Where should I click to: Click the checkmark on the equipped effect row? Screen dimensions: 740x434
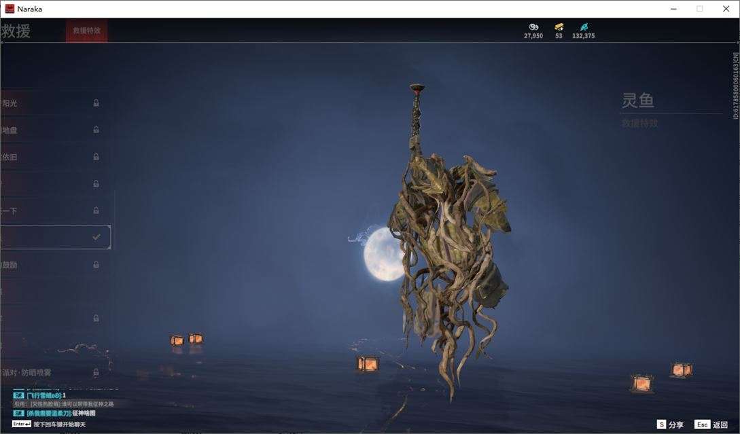coord(96,237)
